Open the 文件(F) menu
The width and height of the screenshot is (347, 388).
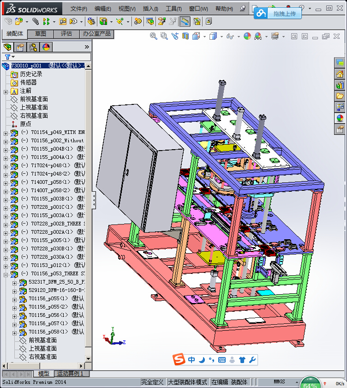click(78, 9)
